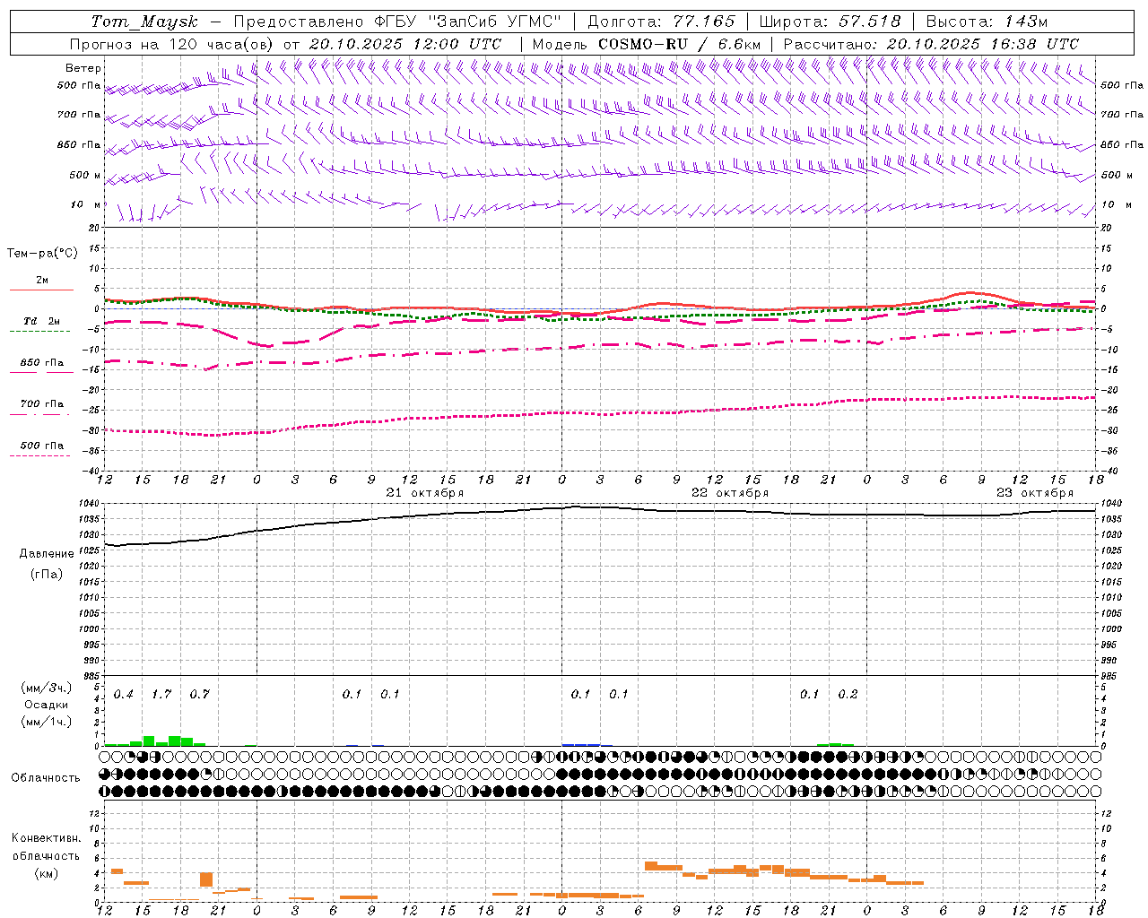The image size is (1148, 918).
Task: Click the 0.4 precipitation amount value
Action: pyautogui.click(x=124, y=694)
